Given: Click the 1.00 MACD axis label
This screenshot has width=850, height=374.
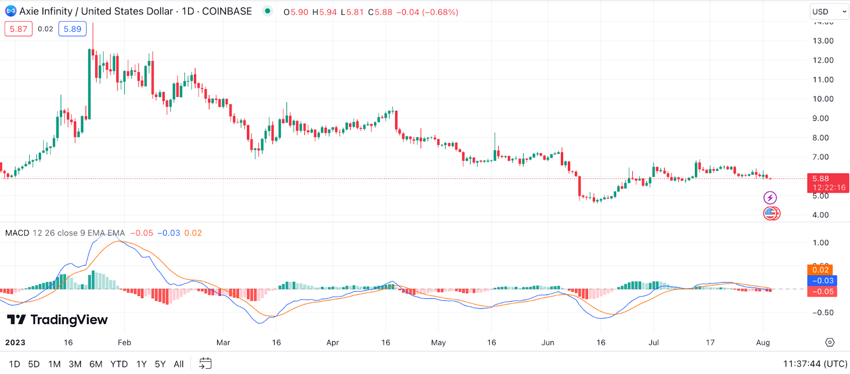Looking at the screenshot, I should click(821, 242).
